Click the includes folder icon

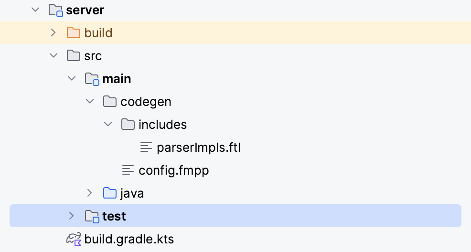[128, 125]
